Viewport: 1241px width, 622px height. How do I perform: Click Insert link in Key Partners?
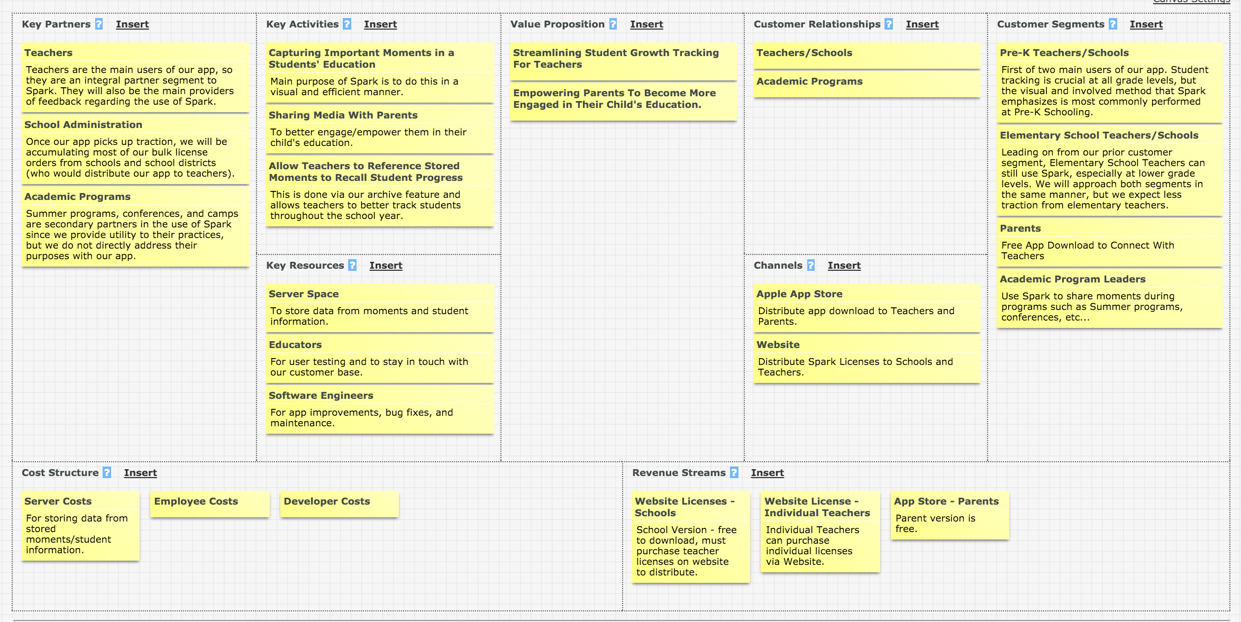[132, 24]
